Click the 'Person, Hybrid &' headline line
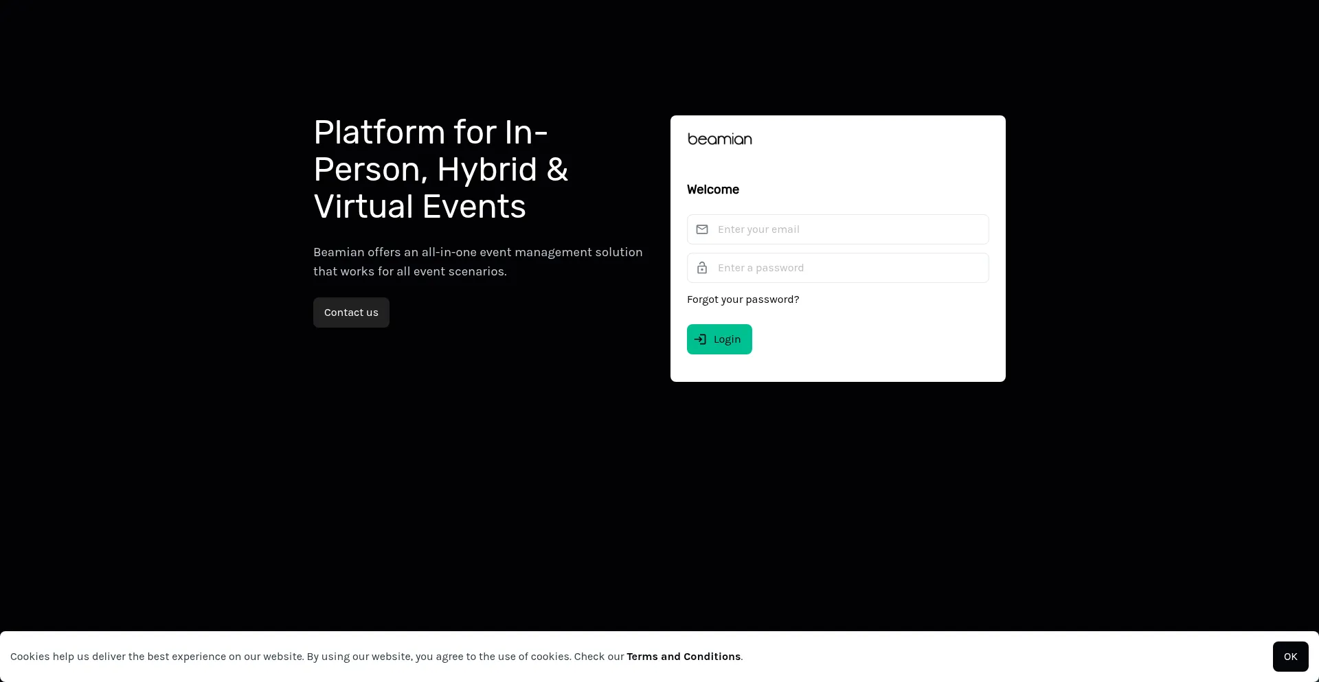1319x682 pixels. [x=440, y=170]
